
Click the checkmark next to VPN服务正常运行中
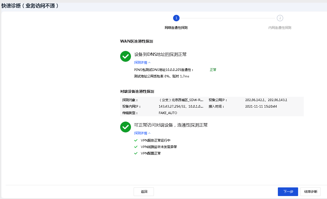pyautogui.click(x=136, y=140)
